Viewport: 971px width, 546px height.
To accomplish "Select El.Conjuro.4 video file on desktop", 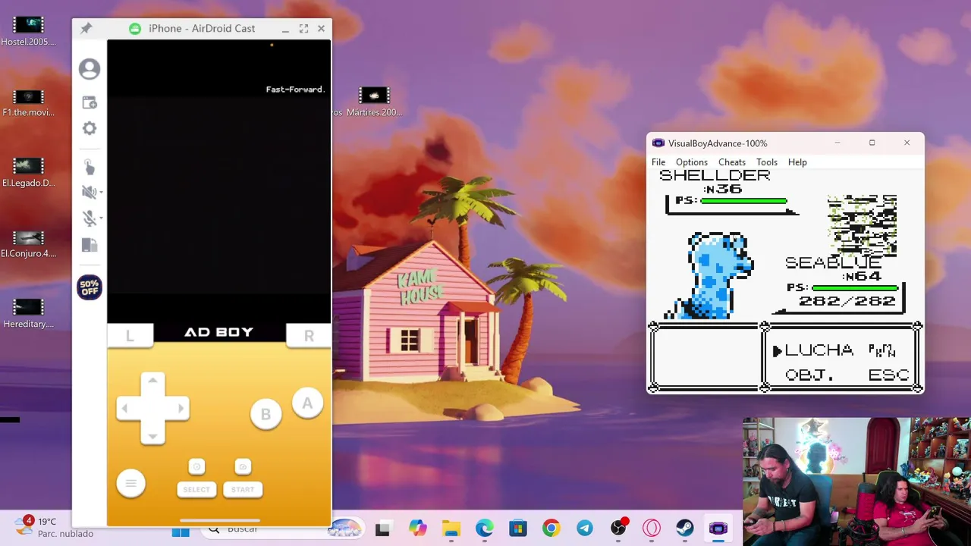I will click(29, 244).
